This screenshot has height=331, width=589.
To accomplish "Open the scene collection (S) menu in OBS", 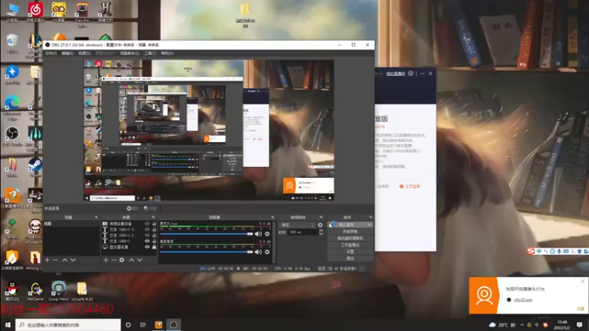I will pos(130,53).
